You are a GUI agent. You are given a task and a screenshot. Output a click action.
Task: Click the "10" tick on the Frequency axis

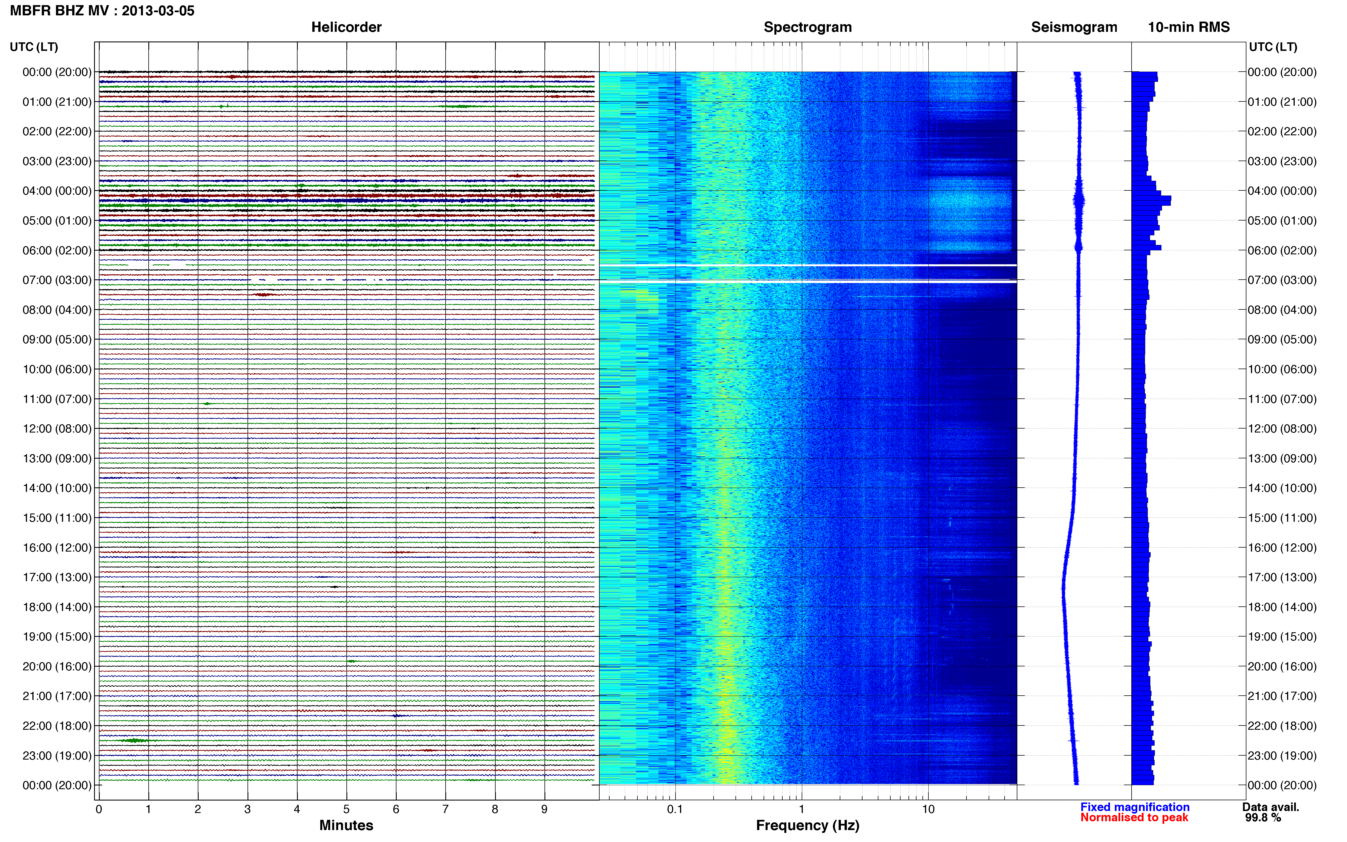pos(928,809)
